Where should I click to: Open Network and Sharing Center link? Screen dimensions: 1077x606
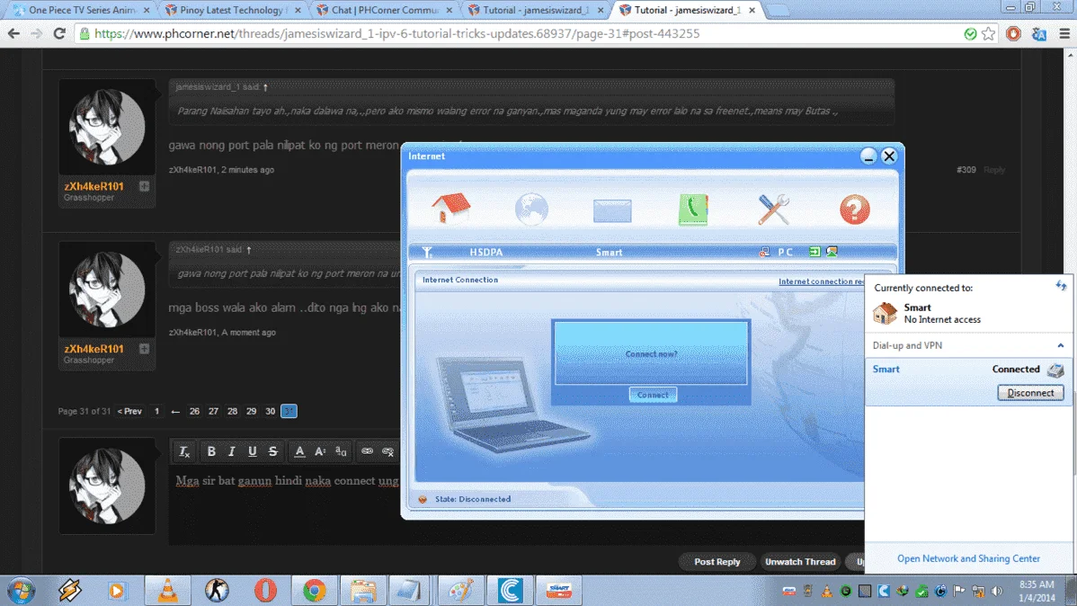968,558
